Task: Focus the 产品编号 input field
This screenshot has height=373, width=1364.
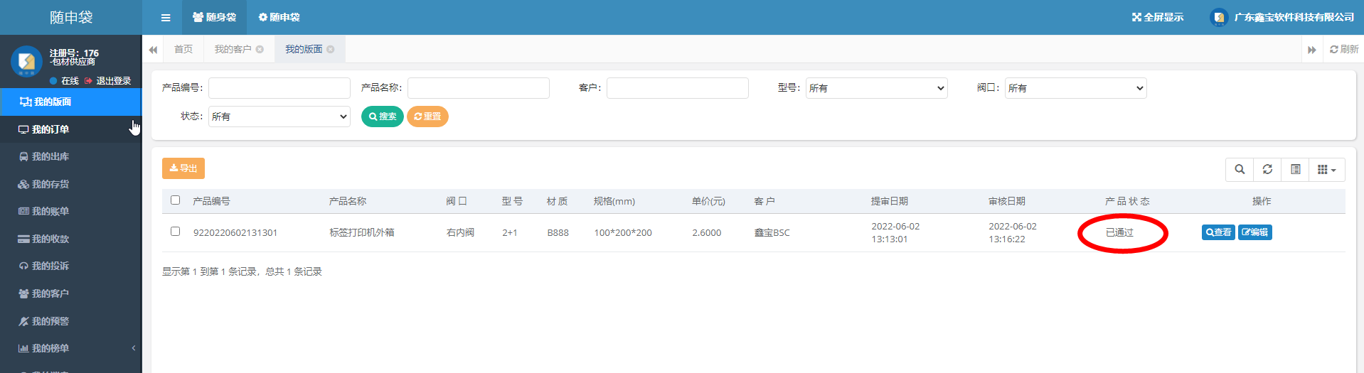Action: pyautogui.click(x=279, y=88)
